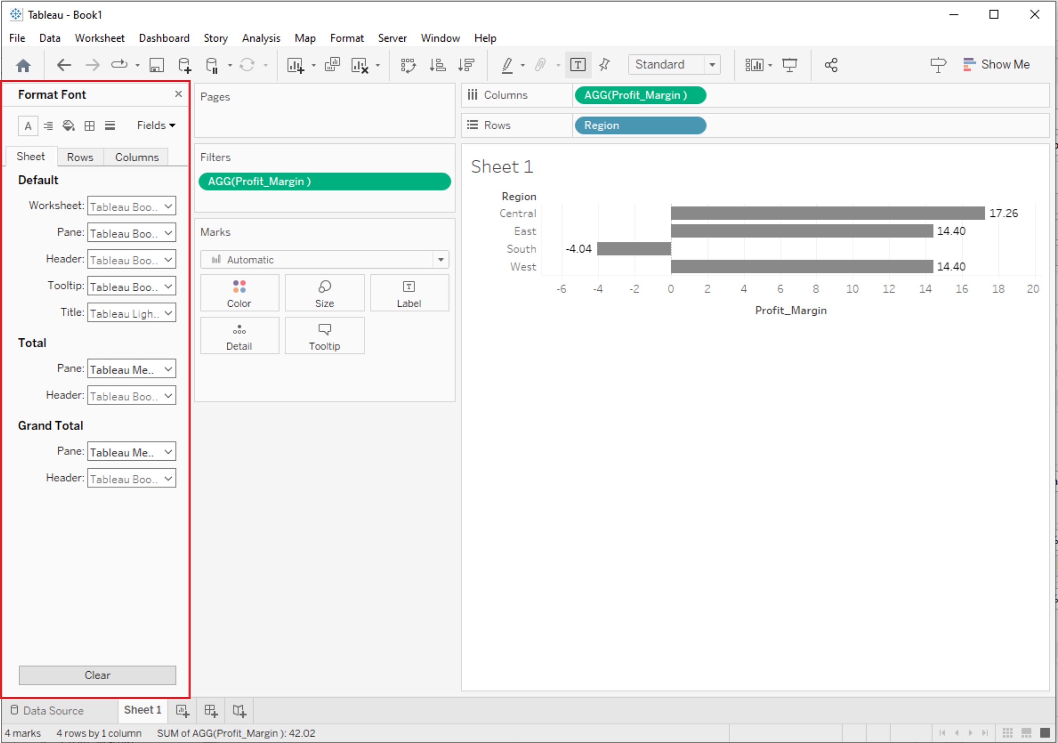Click the New Story icon at bottom
The height and width of the screenshot is (743, 1058).
tap(239, 711)
